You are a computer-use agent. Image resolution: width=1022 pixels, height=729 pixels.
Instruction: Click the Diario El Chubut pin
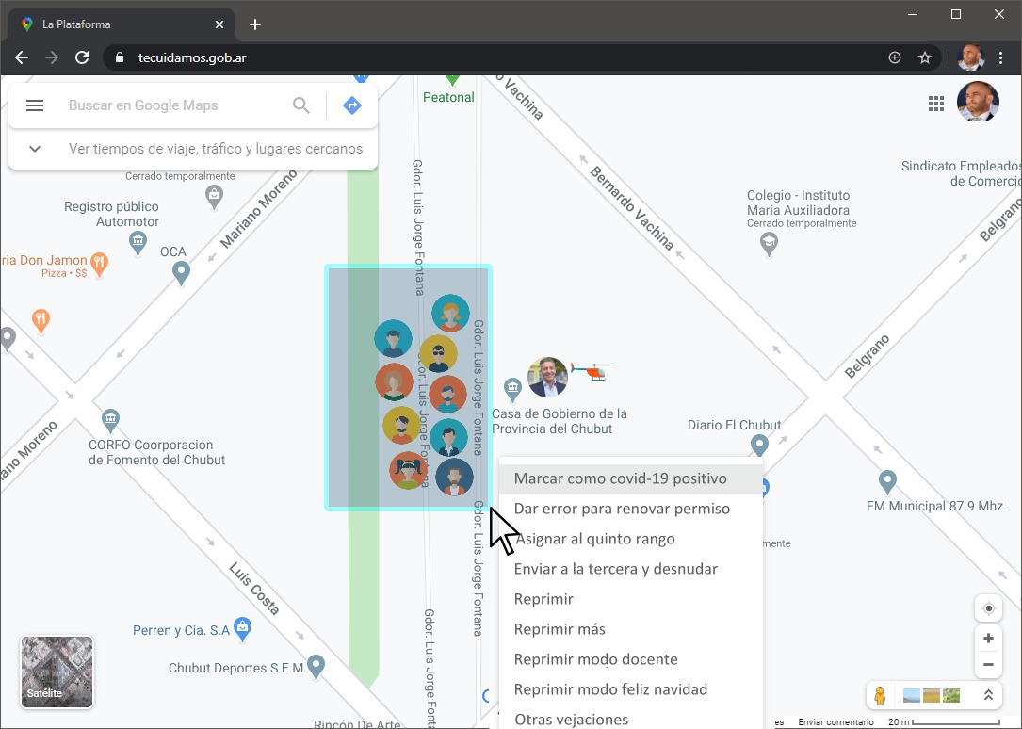click(x=759, y=446)
